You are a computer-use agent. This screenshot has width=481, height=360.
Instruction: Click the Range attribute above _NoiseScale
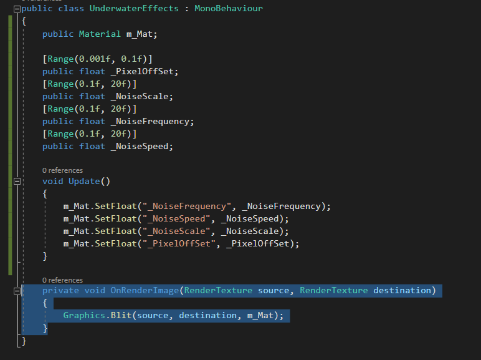click(90, 84)
